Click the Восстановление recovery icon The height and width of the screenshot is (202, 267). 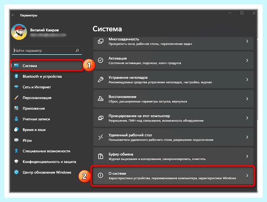click(x=100, y=98)
